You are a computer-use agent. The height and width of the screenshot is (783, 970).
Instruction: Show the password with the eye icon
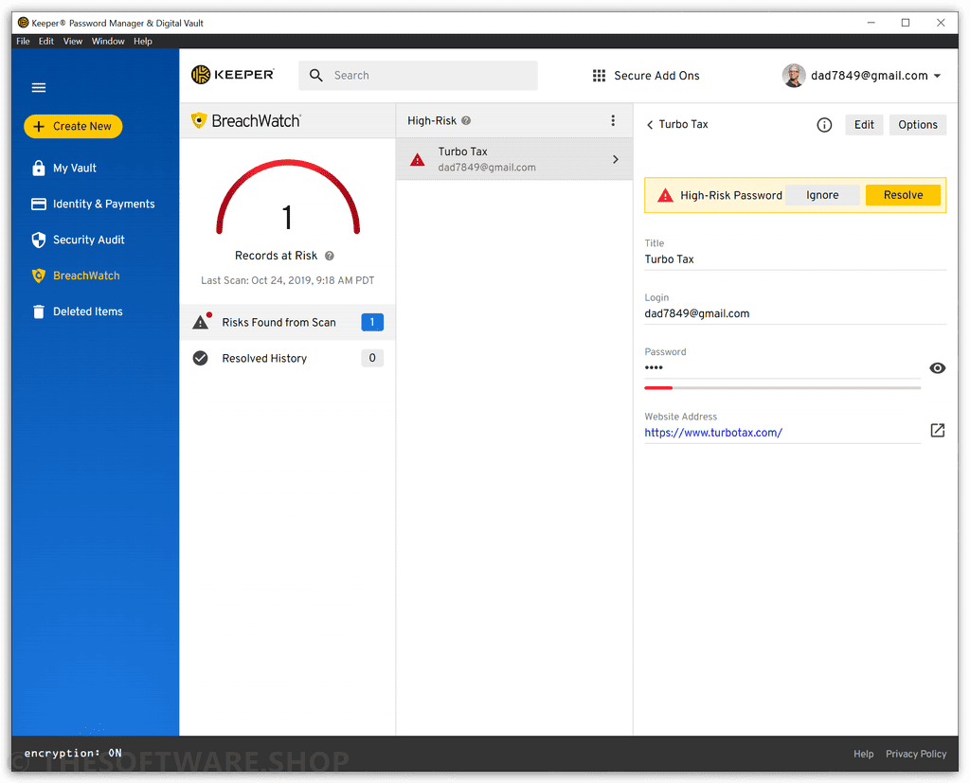tap(937, 368)
